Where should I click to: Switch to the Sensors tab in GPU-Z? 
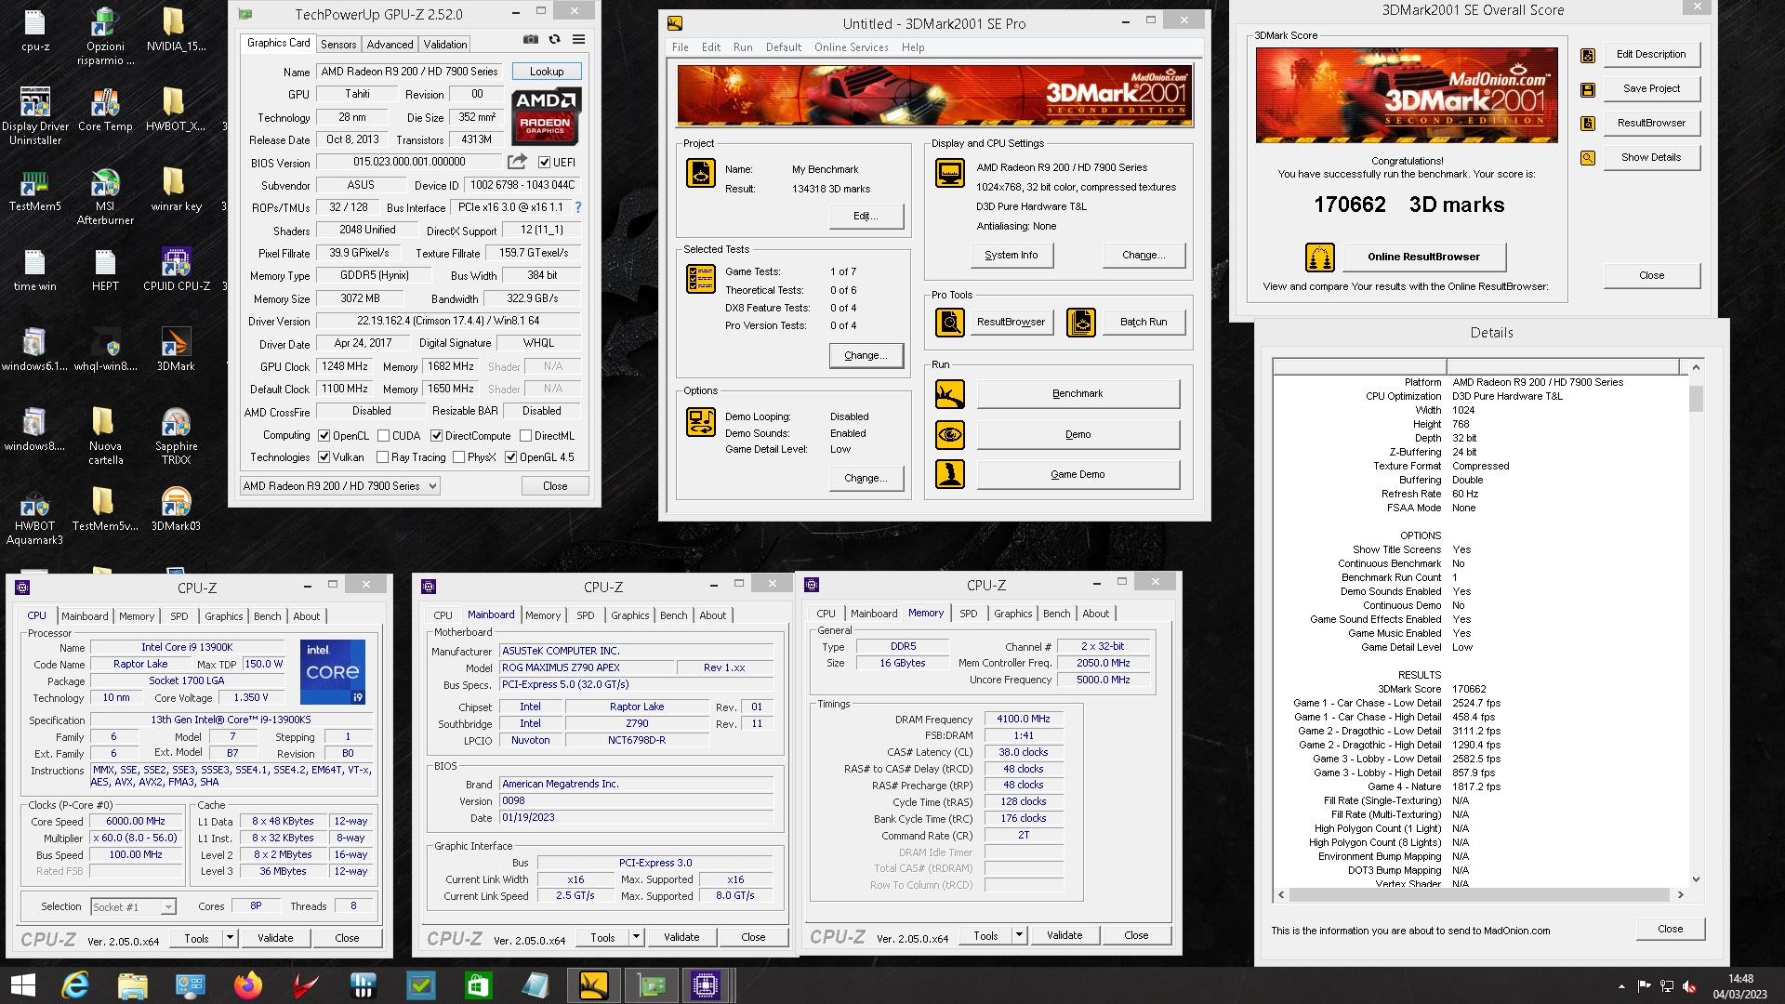point(338,45)
